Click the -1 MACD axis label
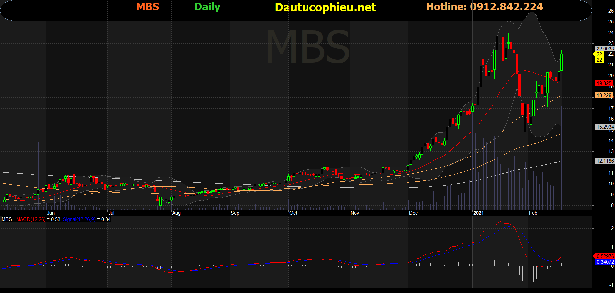Screen dimensions: 615x293 tap(611, 285)
